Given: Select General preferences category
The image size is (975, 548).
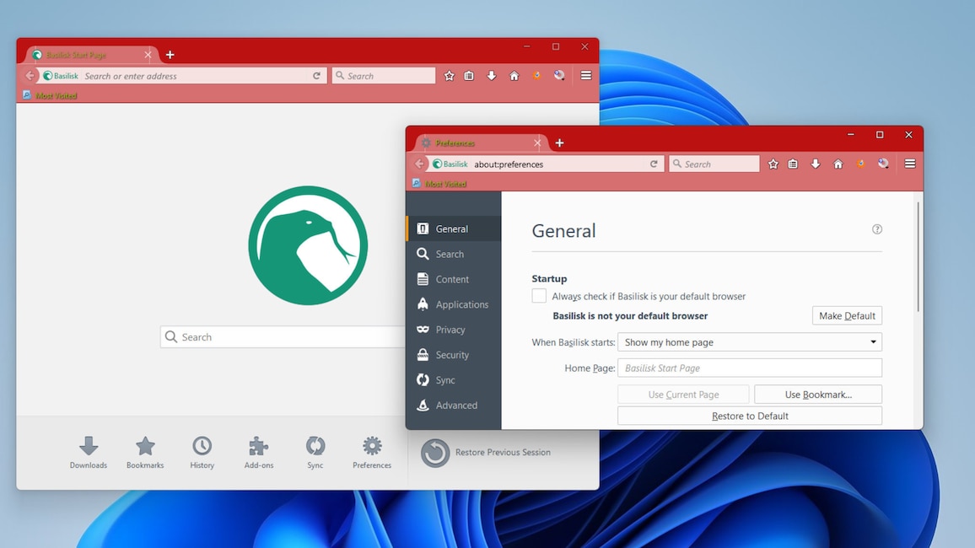Looking at the screenshot, I should point(453,228).
